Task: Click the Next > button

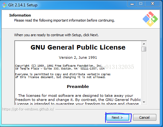Action: tap(118, 117)
